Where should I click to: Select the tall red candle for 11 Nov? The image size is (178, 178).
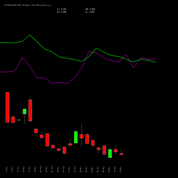point(7,107)
